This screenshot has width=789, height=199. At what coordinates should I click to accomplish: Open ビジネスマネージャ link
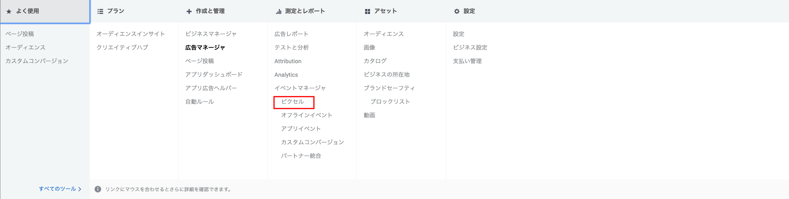(211, 34)
